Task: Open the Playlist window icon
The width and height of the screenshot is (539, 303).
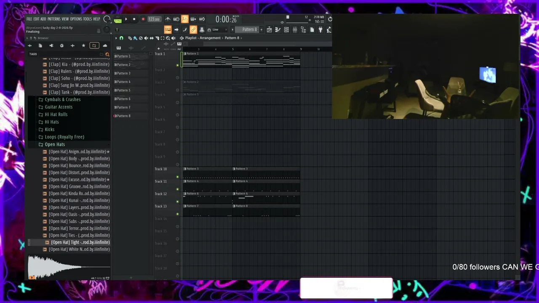Action: [x=269, y=29]
